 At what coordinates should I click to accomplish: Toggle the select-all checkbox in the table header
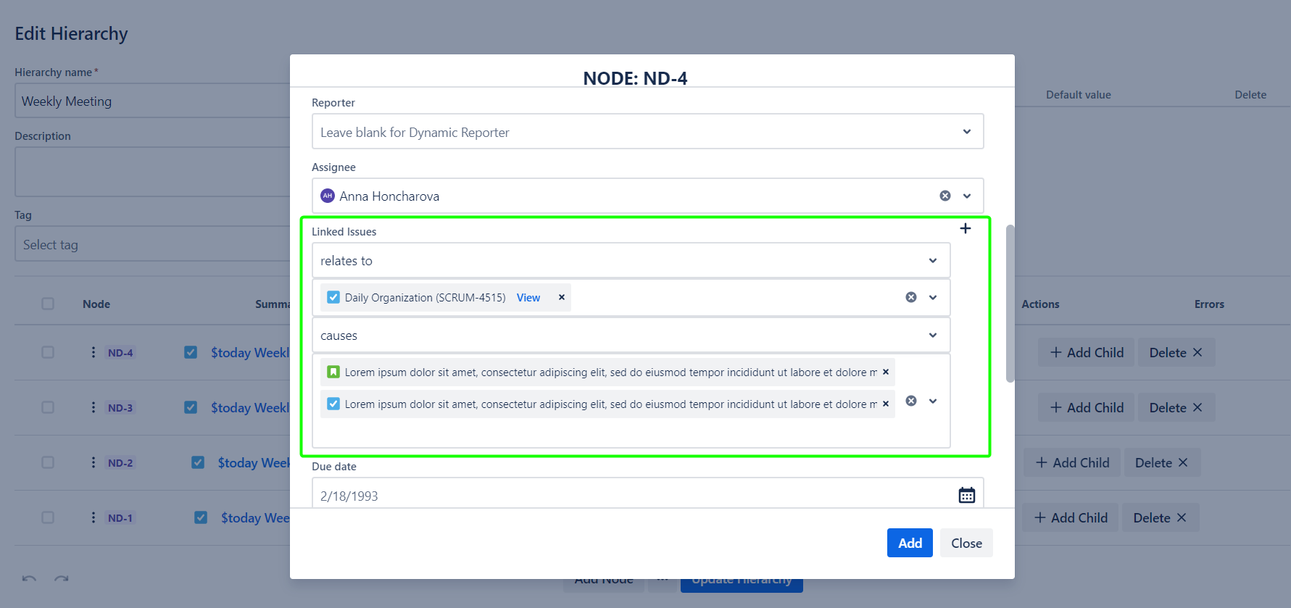point(48,304)
